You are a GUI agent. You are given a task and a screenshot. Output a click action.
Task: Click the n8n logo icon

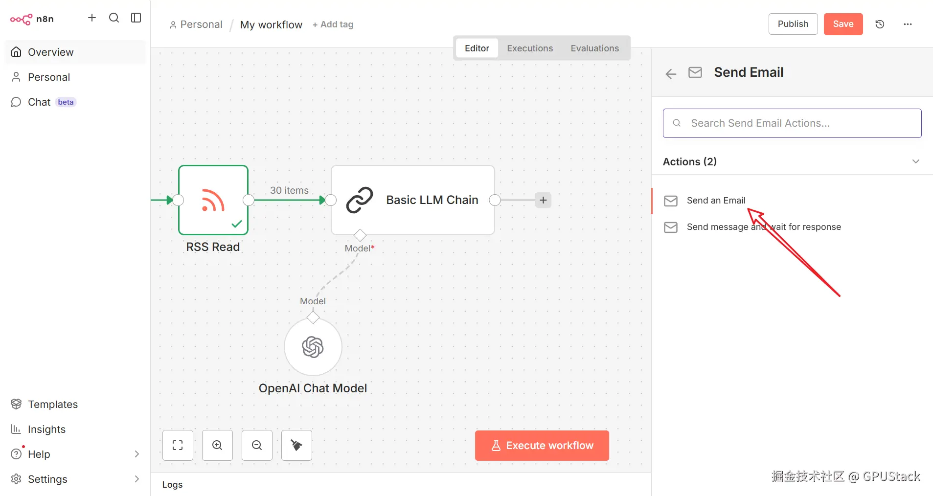tap(22, 19)
